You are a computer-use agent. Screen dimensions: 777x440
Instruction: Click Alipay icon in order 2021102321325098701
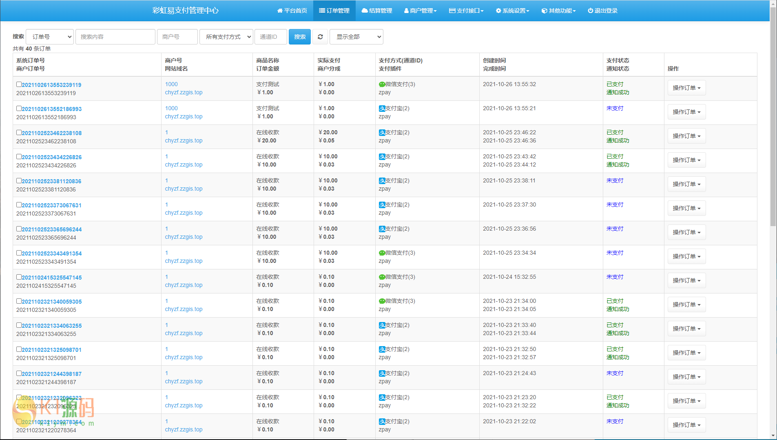382,349
